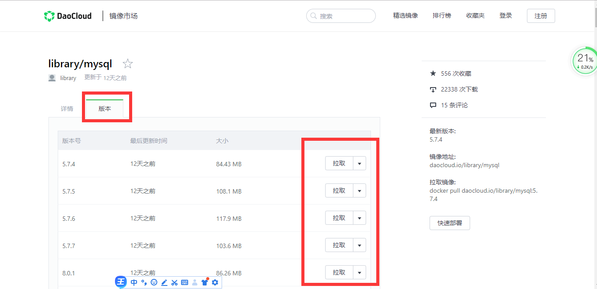Expand pull options for version 5.7.4
Image resolution: width=597 pixels, height=289 pixels.
pyautogui.click(x=359, y=163)
